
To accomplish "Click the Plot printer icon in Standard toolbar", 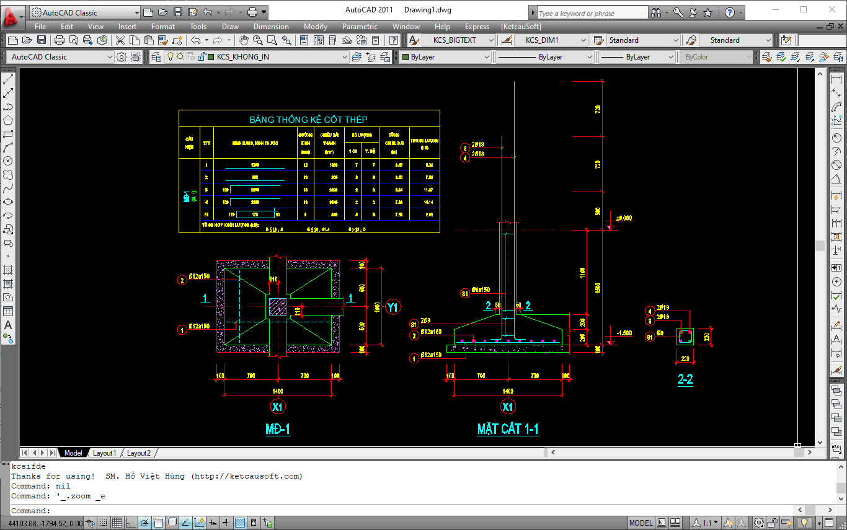I will tap(60, 40).
